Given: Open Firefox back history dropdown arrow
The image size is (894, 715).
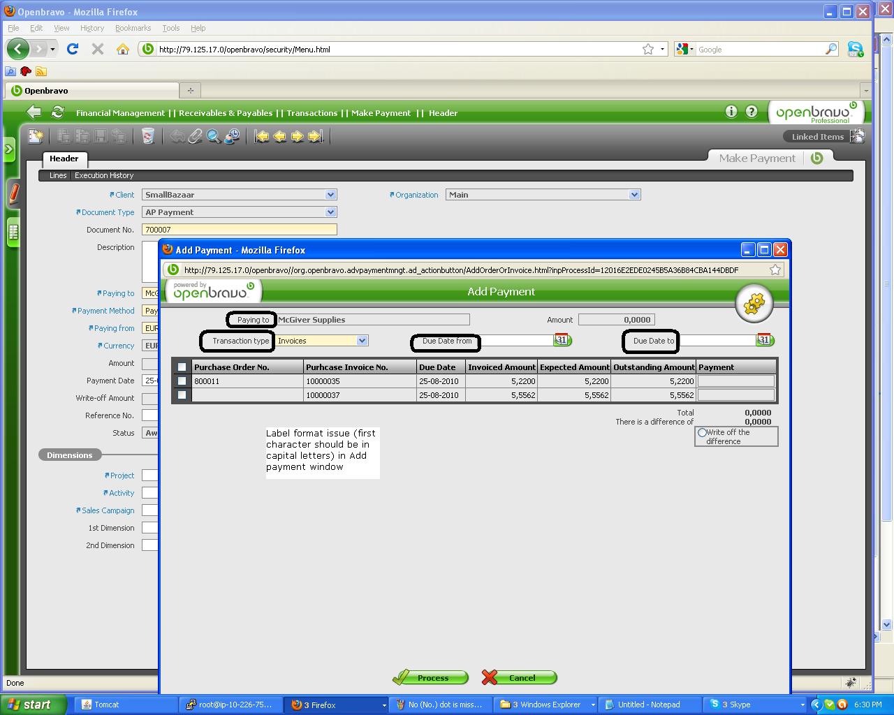Looking at the screenshot, I should [x=52, y=49].
